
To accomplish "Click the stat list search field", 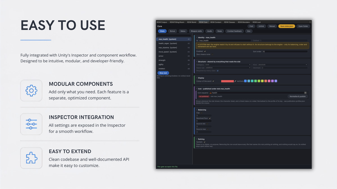I will click(x=174, y=36).
